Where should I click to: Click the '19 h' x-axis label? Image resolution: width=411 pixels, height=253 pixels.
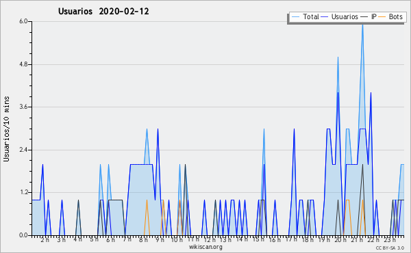pyautogui.click(x=324, y=240)
